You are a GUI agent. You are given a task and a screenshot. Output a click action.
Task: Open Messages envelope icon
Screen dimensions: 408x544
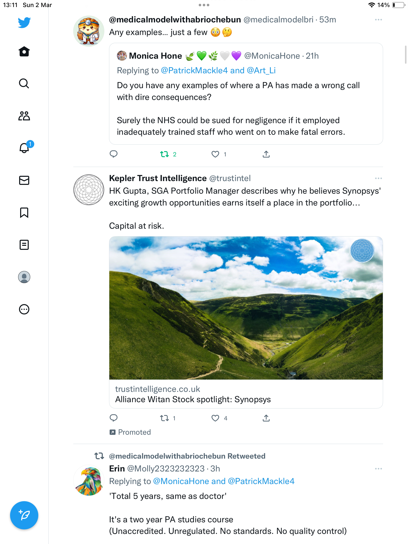pyautogui.click(x=24, y=180)
